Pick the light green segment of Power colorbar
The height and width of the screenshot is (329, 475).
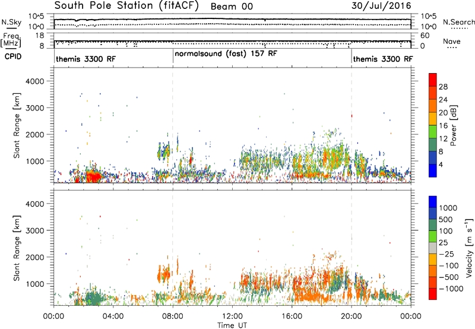pos(433,132)
